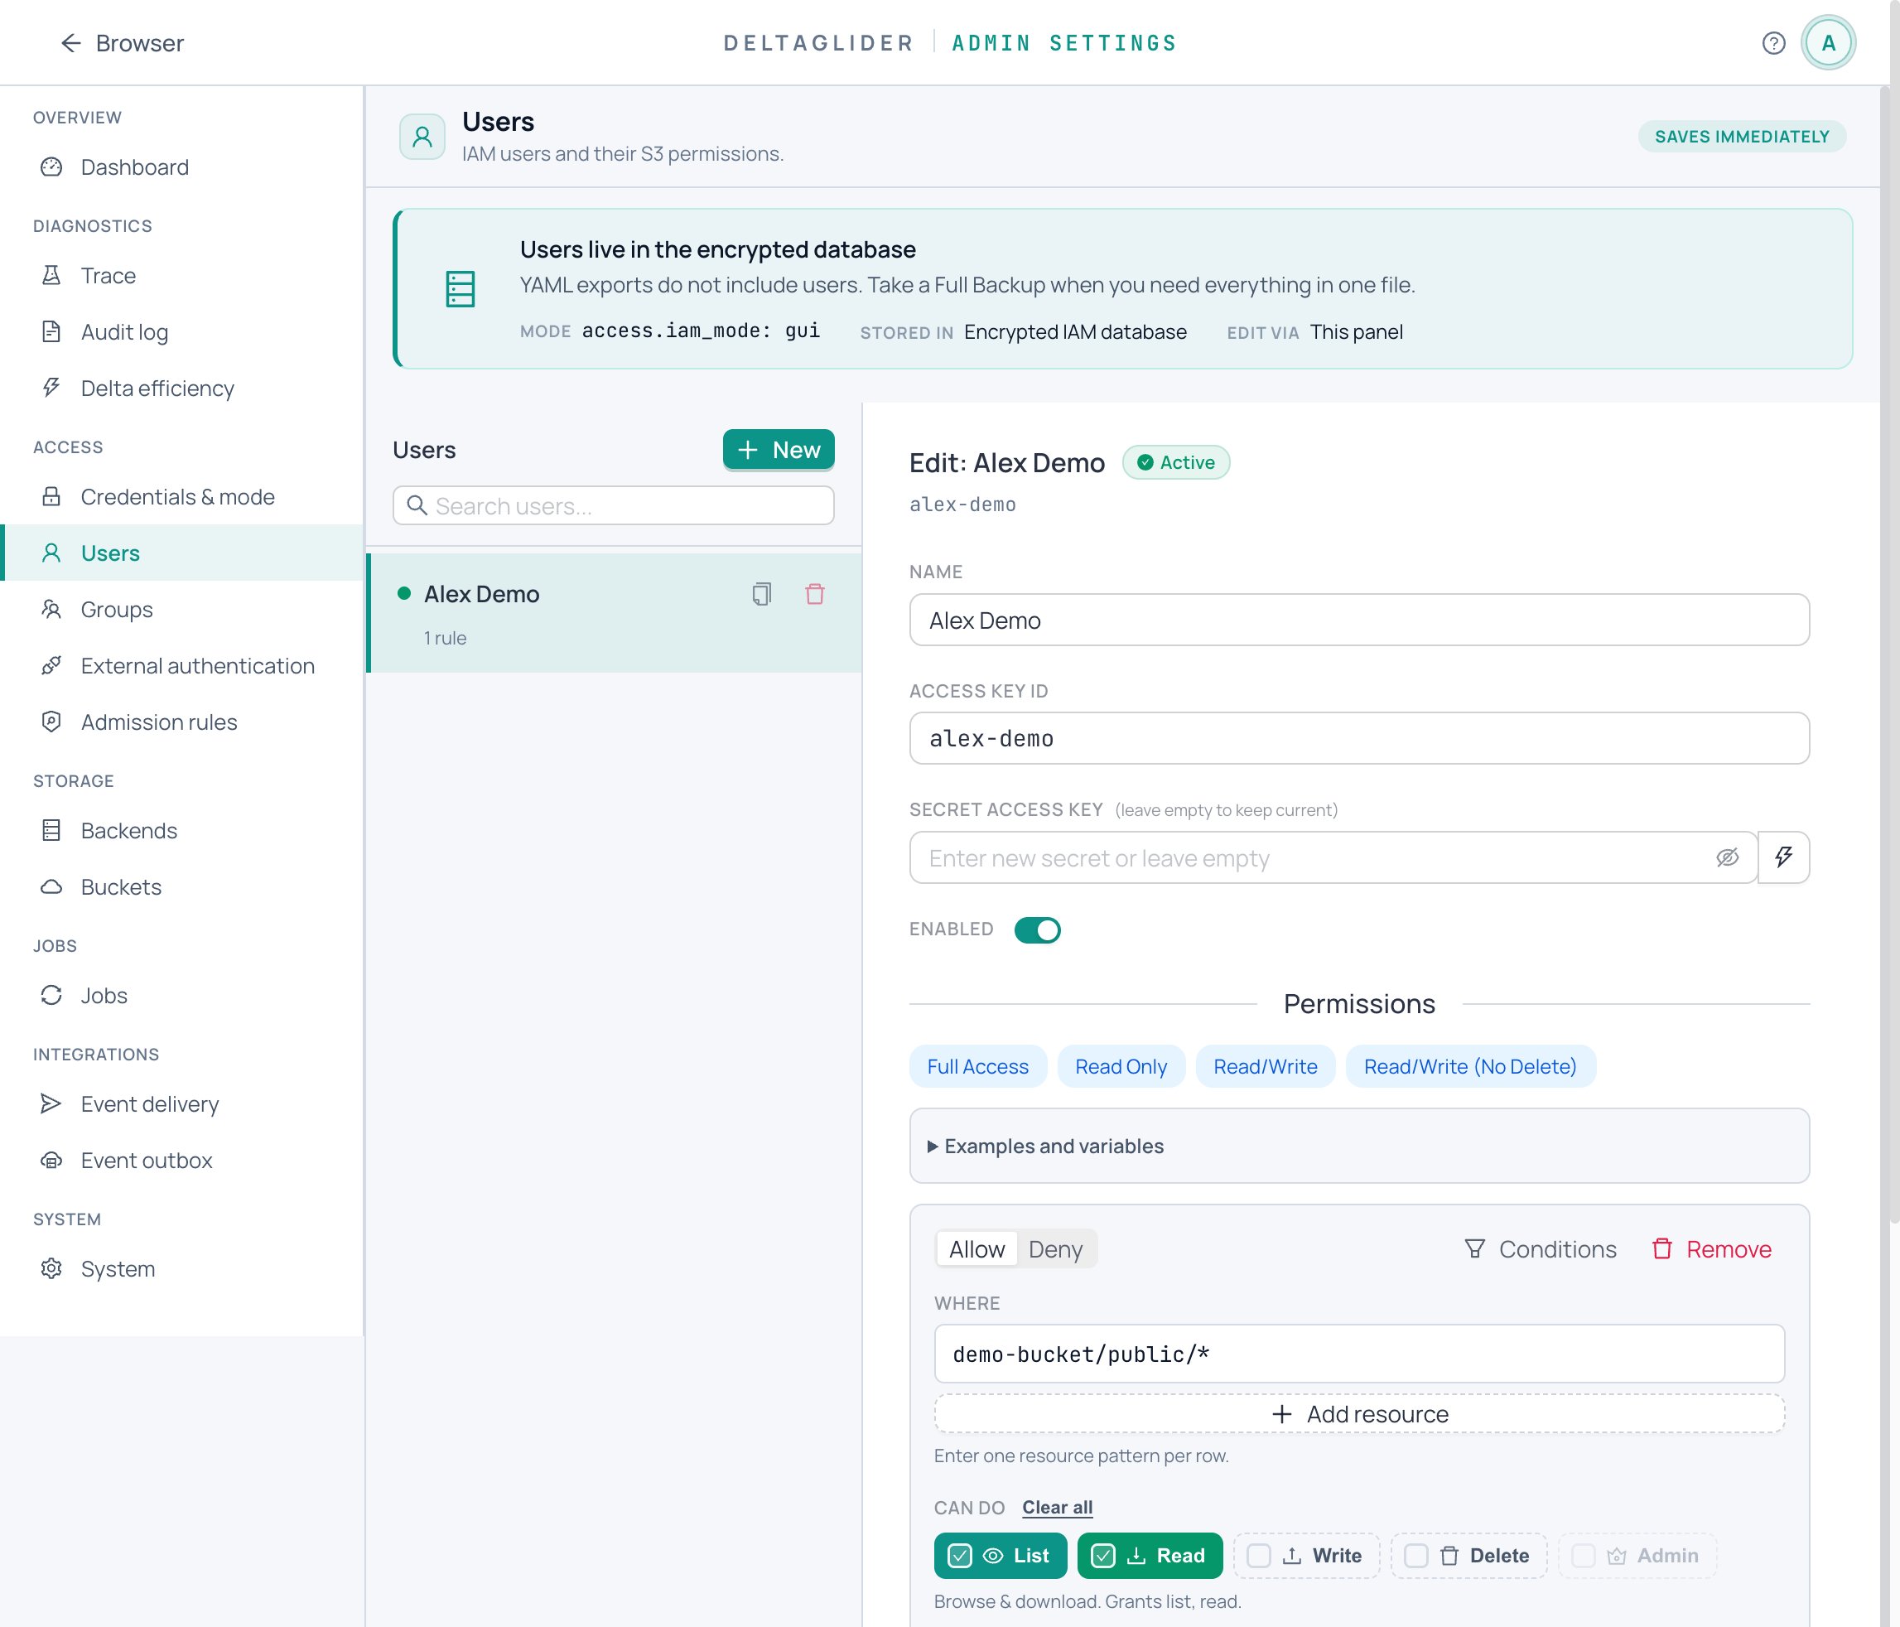1900x1627 pixels.
Task: Duplicate the Alex Demo user with copy icon
Action: (x=761, y=594)
